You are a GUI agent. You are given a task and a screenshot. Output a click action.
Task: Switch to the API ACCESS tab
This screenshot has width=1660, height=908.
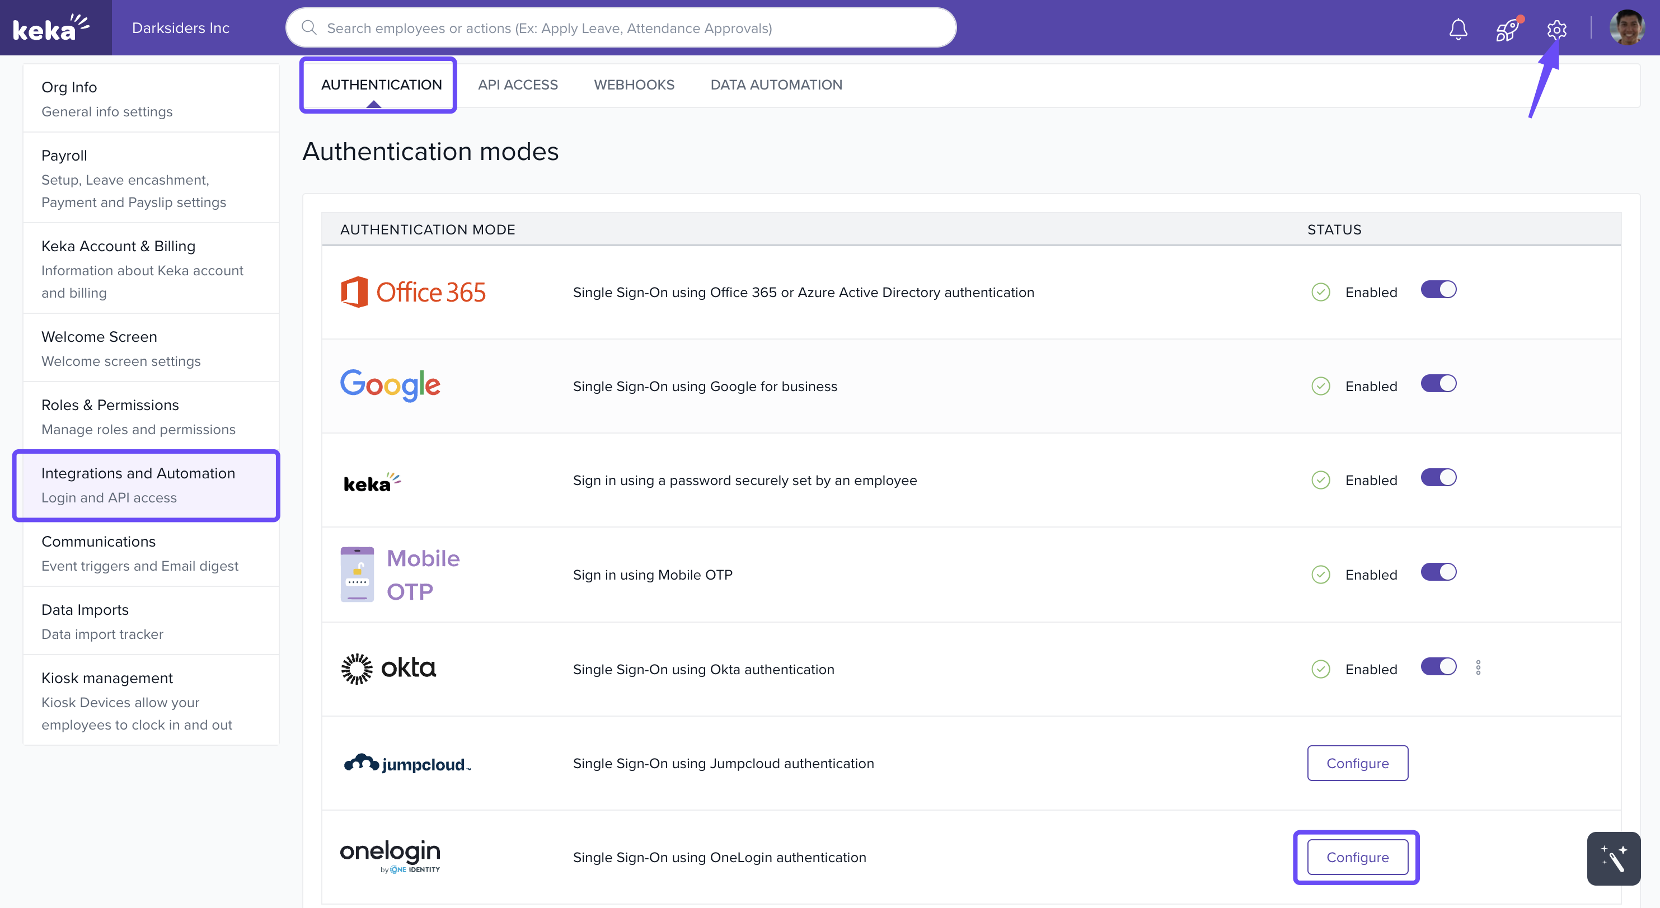click(518, 84)
